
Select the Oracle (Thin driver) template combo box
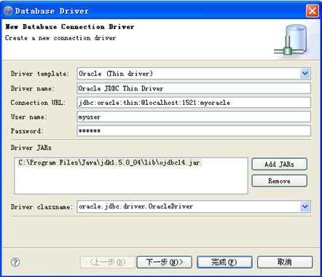point(194,74)
